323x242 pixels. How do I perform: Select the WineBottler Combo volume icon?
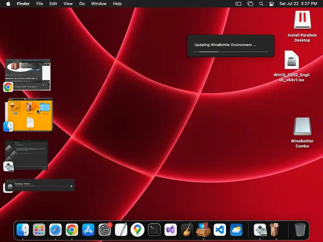[x=302, y=126]
